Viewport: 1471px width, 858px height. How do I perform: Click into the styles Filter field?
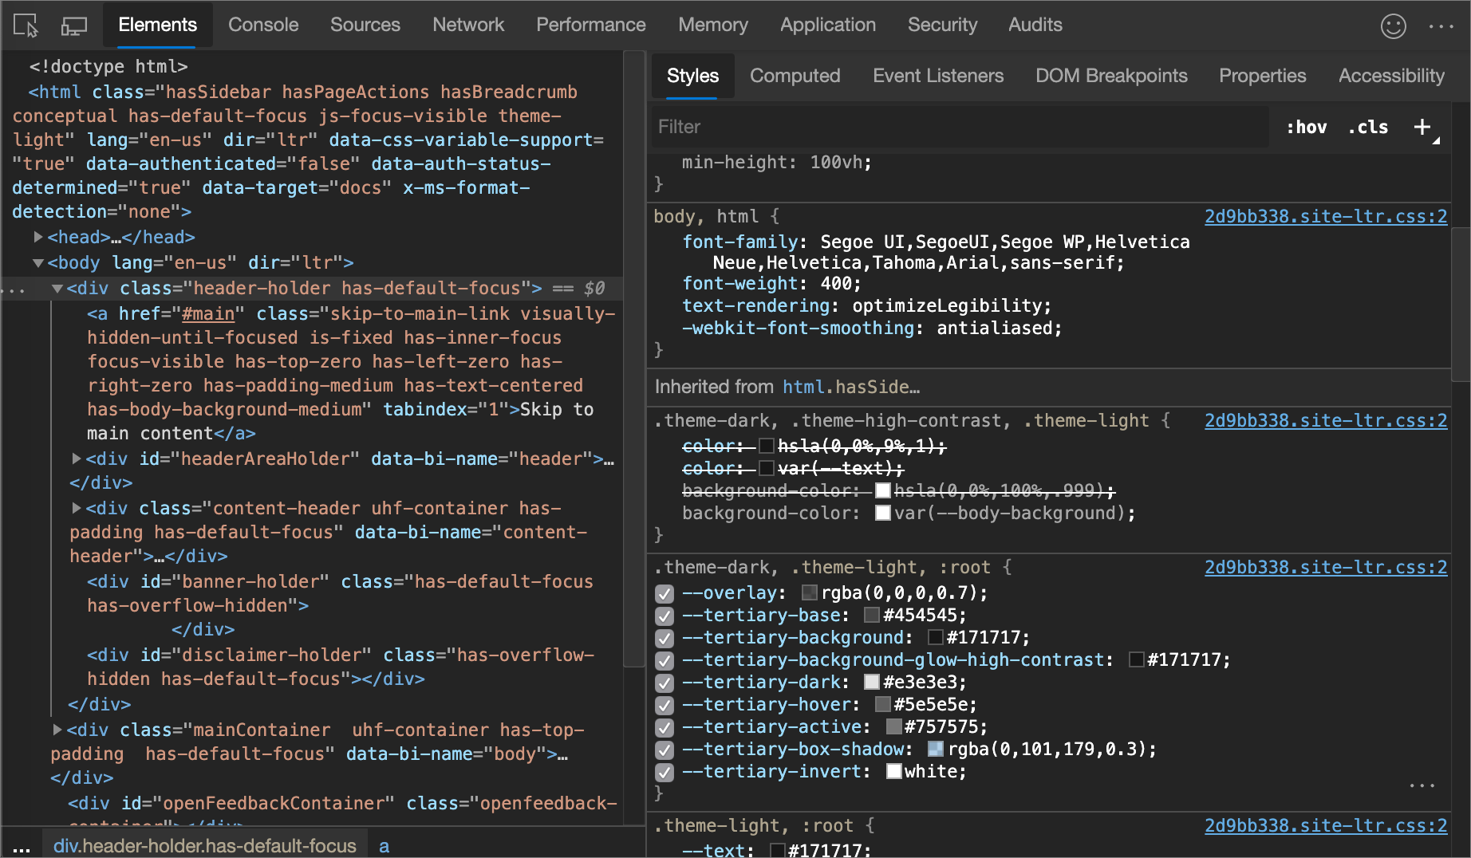coord(957,127)
